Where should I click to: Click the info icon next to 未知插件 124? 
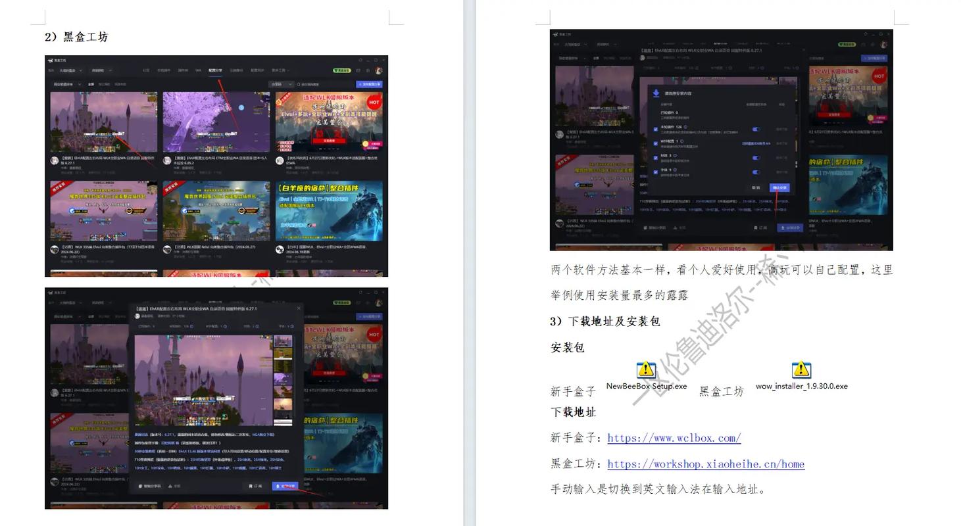pyautogui.click(x=685, y=127)
